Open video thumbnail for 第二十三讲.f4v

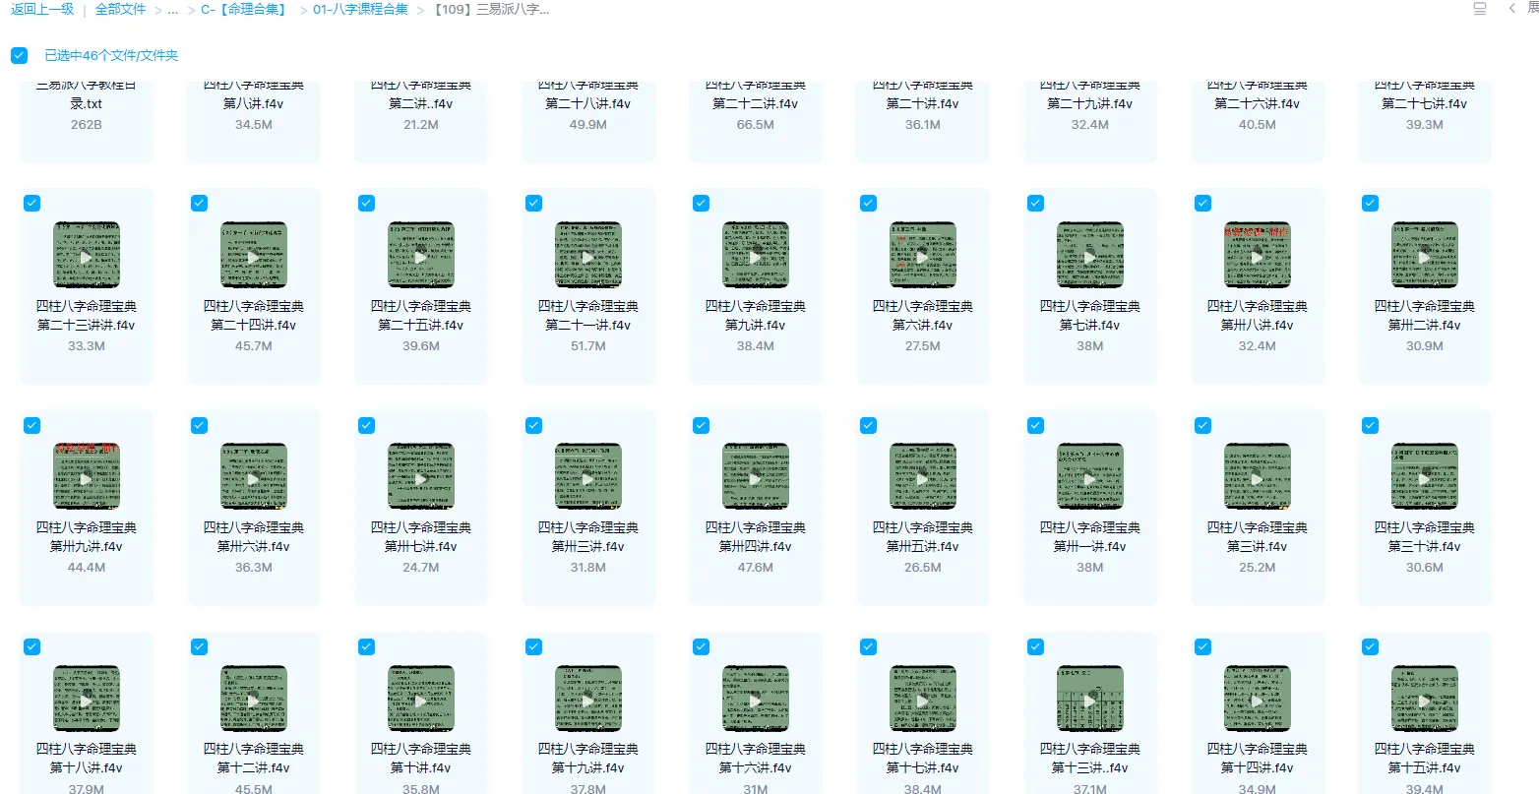[x=87, y=255]
